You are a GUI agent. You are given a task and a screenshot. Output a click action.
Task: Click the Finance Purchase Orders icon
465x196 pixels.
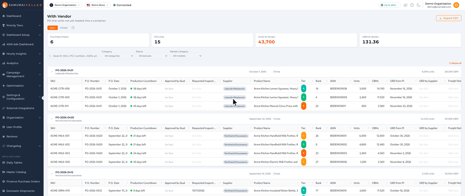click(4, 181)
